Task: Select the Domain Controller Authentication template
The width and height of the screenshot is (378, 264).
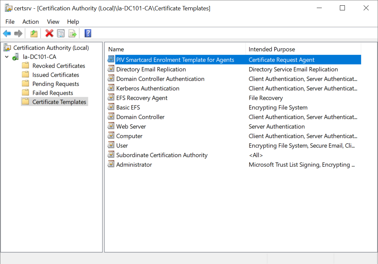Action: coord(160,79)
